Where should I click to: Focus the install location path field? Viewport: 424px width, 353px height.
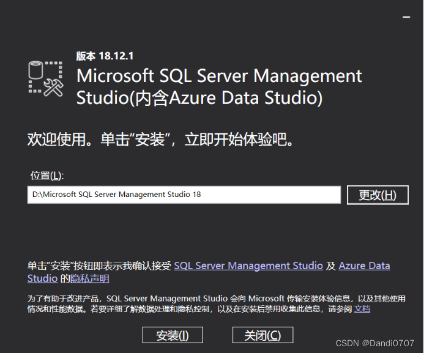[x=184, y=195]
